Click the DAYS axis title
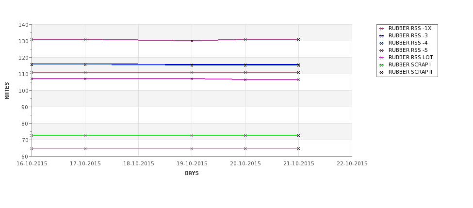The image size is (473, 208). [192, 173]
